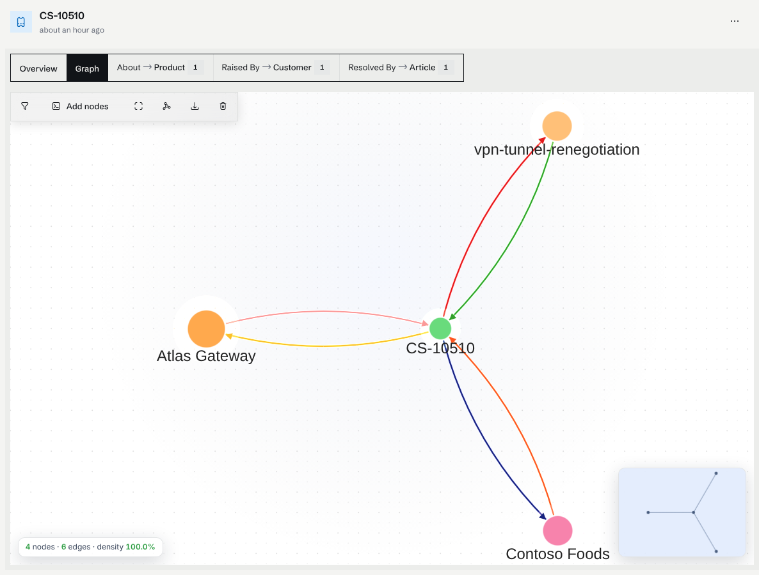759x575 pixels.
Task: Click the download graph icon
Action: coord(195,106)
